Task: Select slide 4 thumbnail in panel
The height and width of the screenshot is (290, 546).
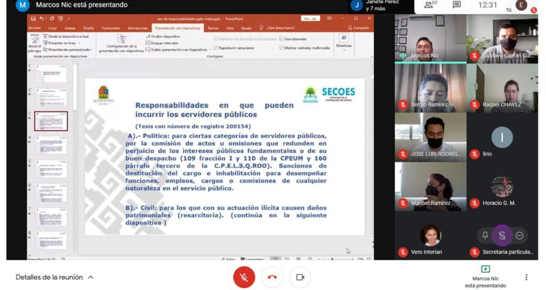Action: 51,144
